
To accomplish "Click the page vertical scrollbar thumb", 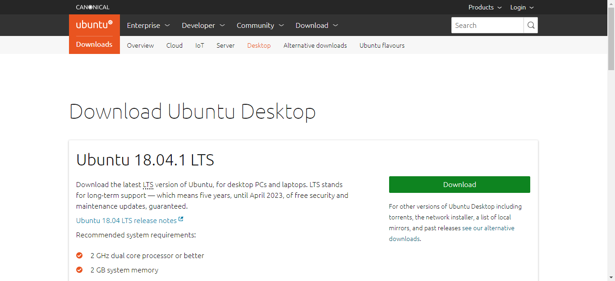I will pyautogui.click(x=611, y=39).
